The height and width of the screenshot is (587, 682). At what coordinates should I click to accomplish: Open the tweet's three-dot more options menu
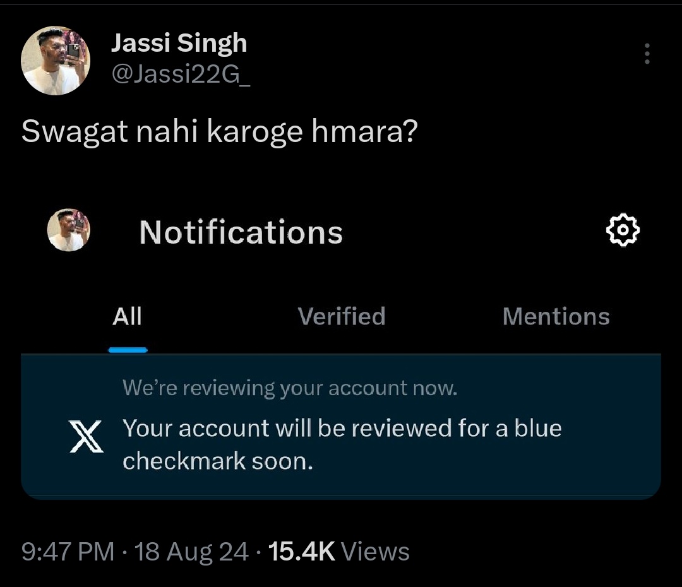pyautogui.click(x=647, y=54)
